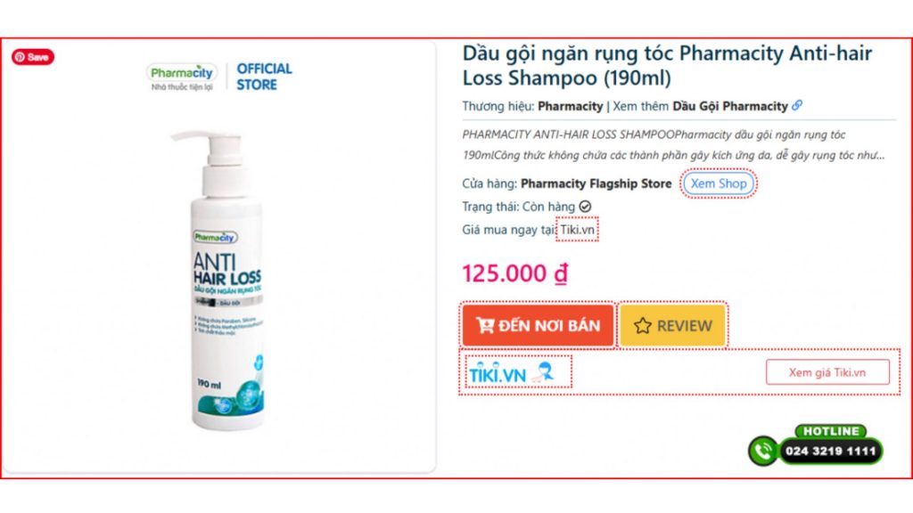Go to seller with ĐẾN NƠI BÁN
This screenshot has height=513, width=913.
pyautogui.click(x=538, y=325)
